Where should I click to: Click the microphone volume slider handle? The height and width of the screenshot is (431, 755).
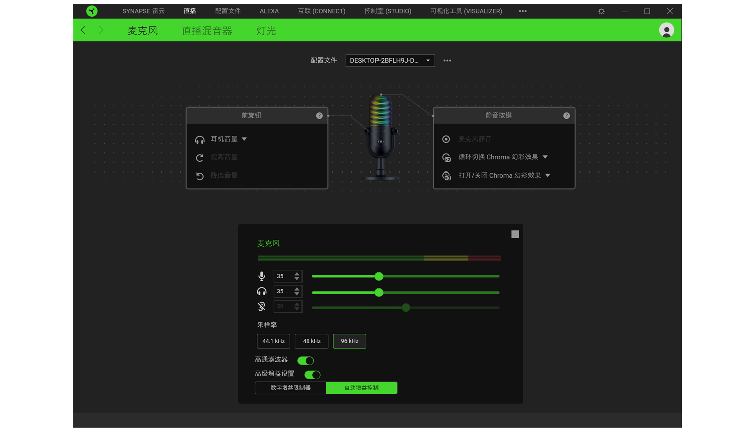point(379,276)
